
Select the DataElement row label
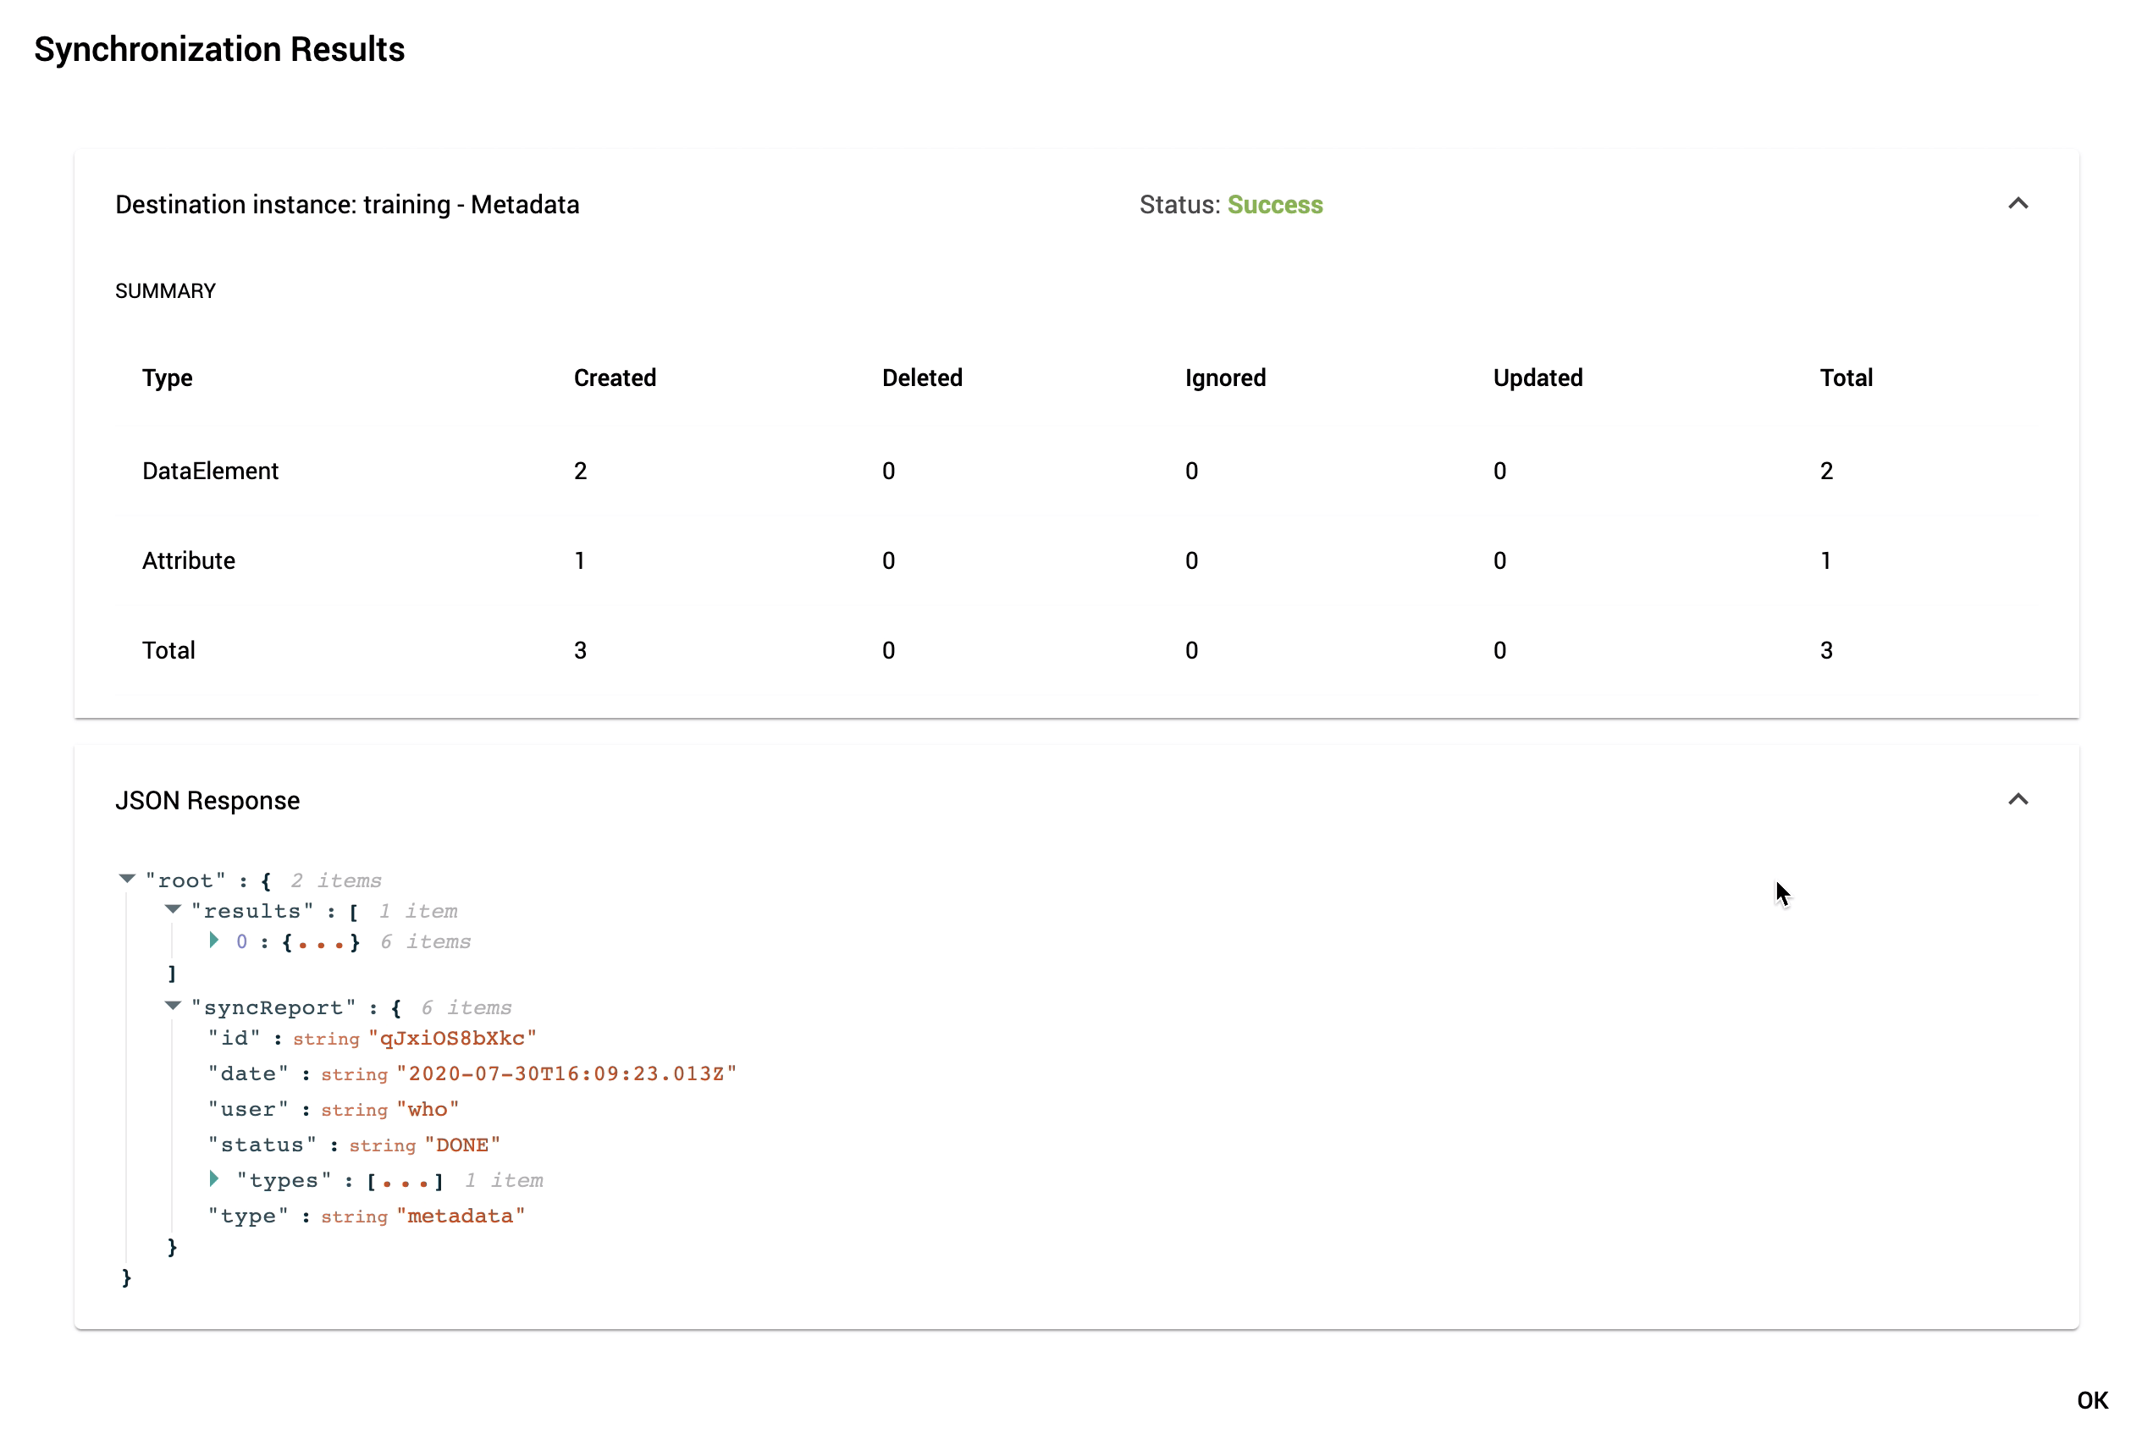210,472
